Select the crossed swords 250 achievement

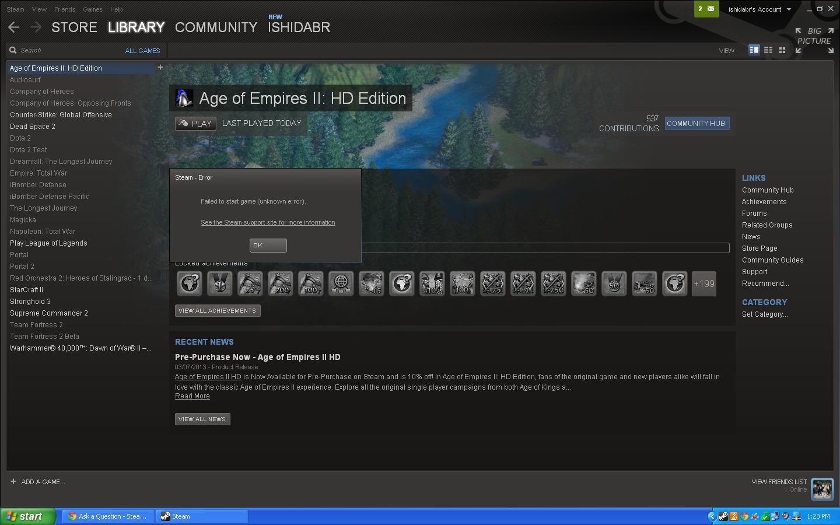pyautogui.click(x=554, y=284)
